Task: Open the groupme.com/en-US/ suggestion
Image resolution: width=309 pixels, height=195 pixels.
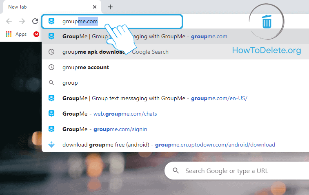Action: click(176, 98)
